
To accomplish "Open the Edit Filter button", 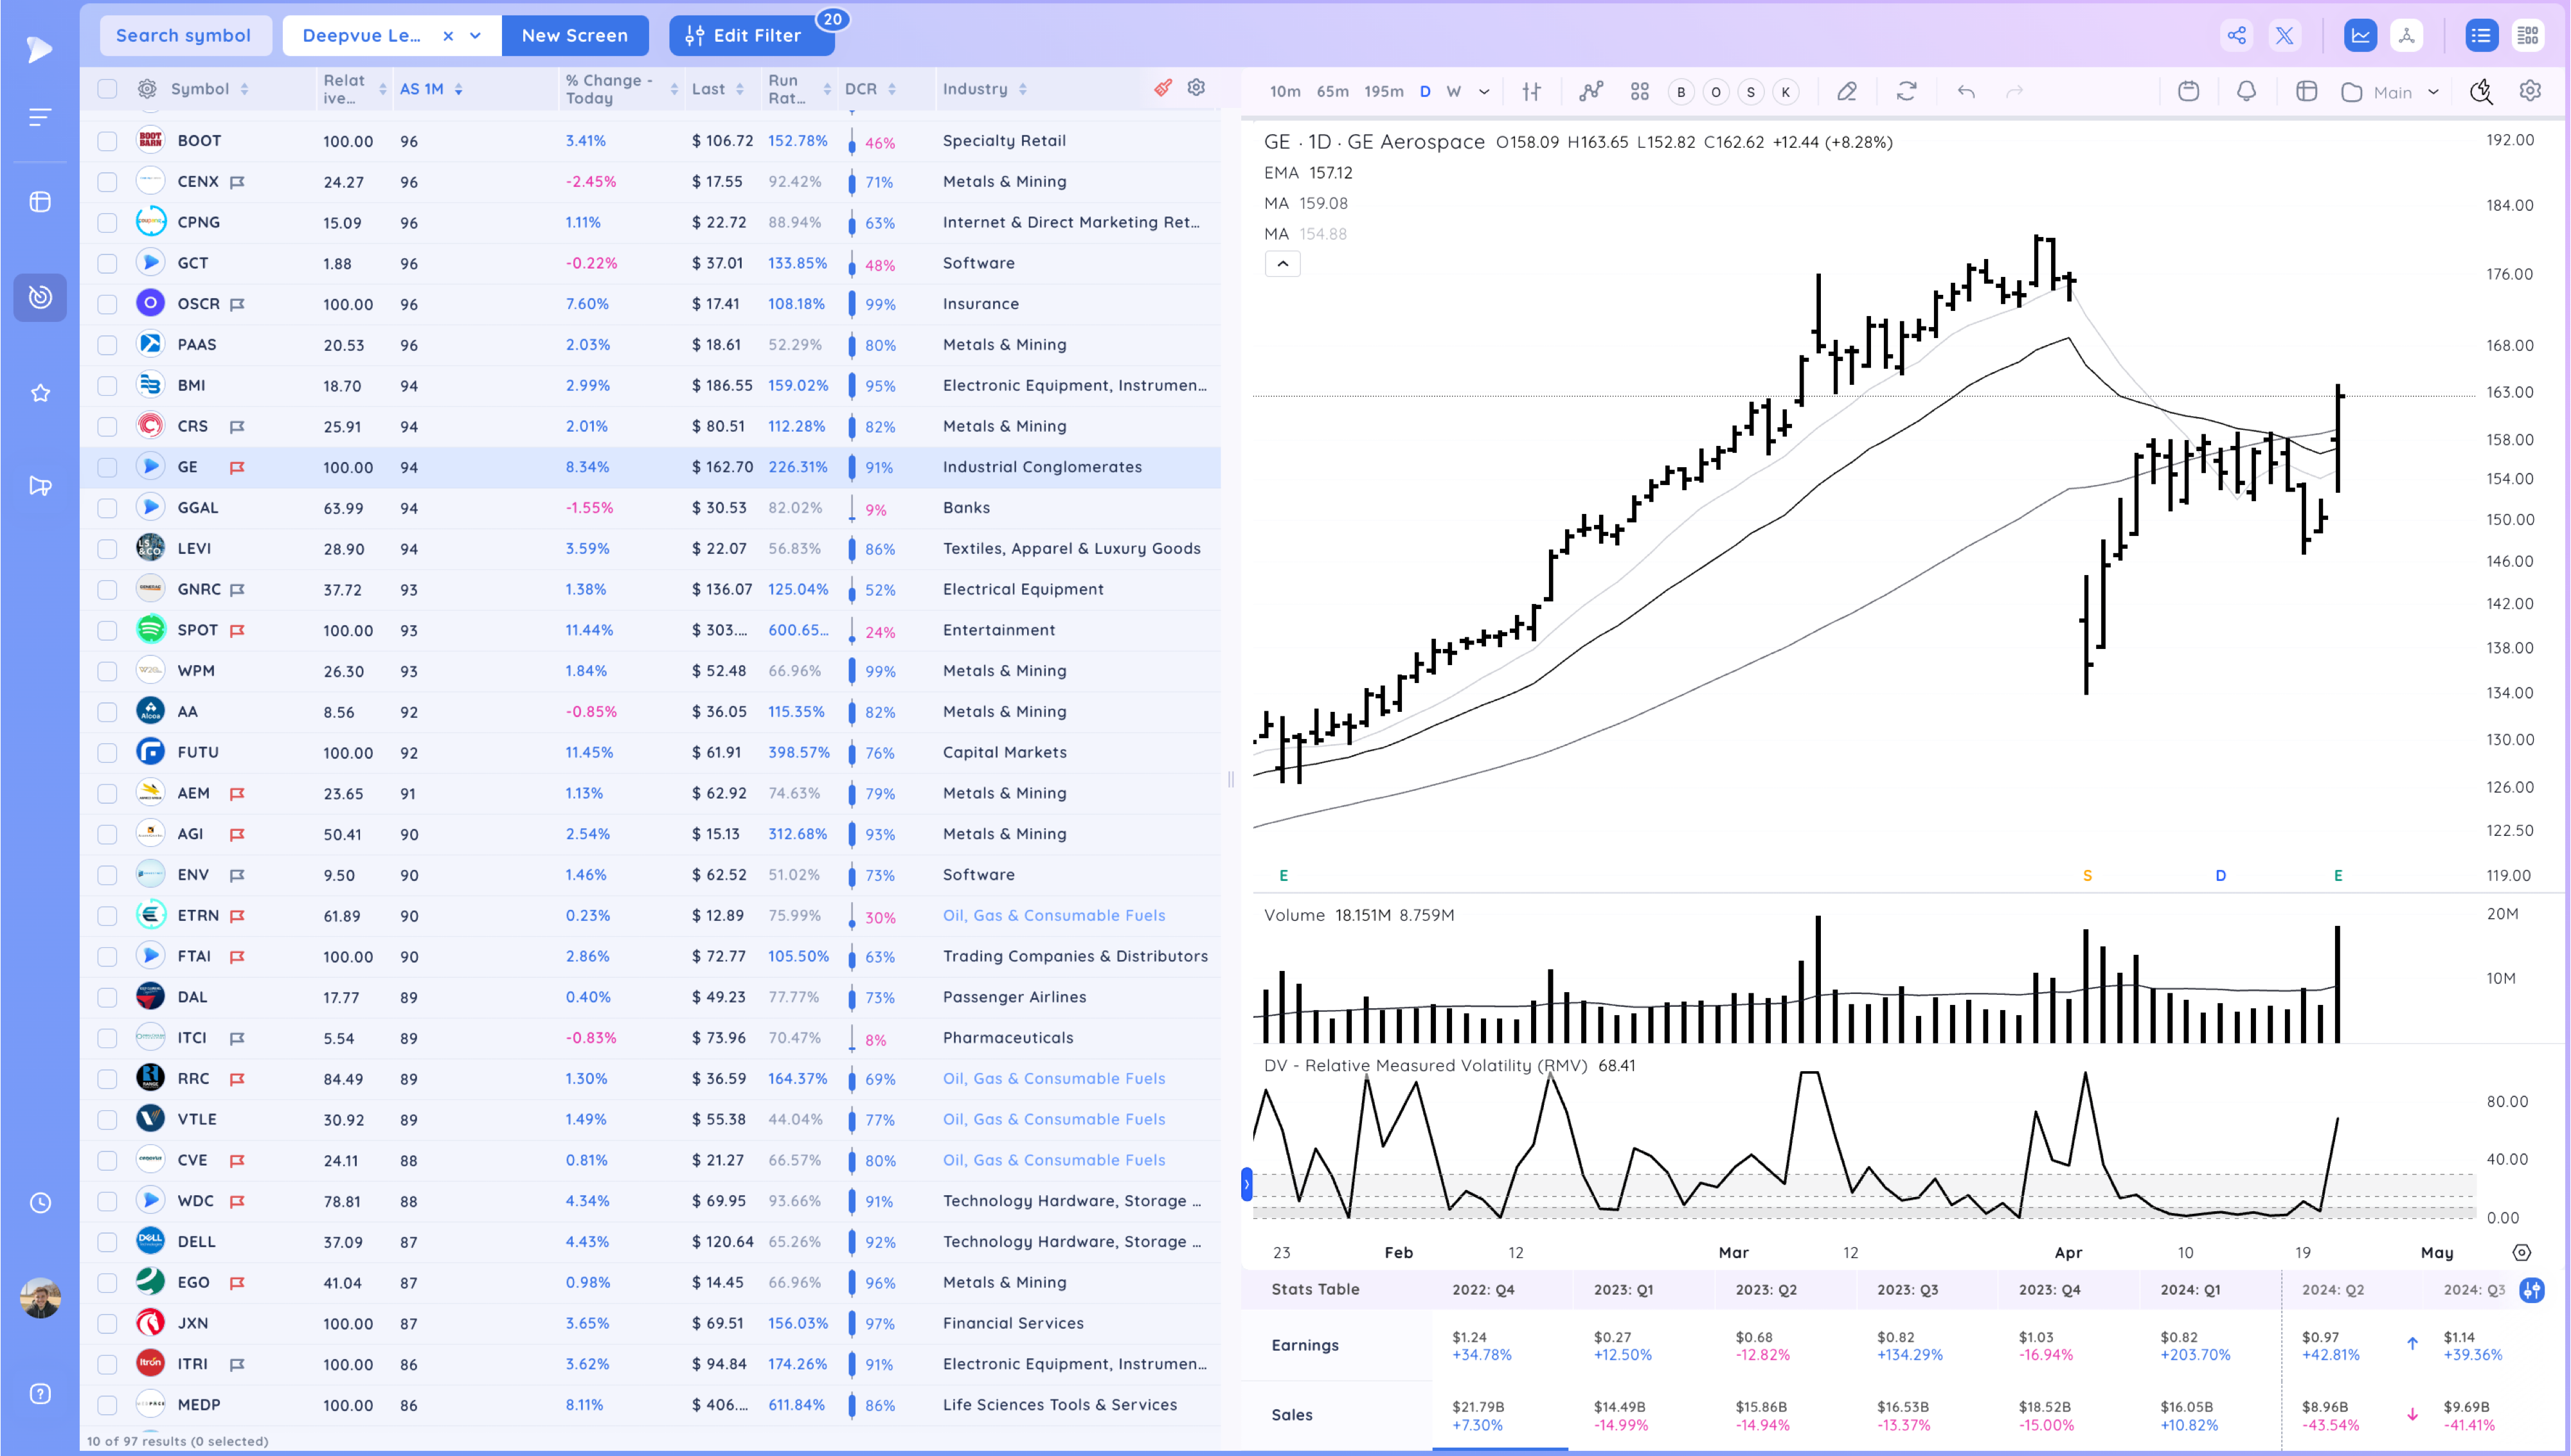I will pos(752,36).
